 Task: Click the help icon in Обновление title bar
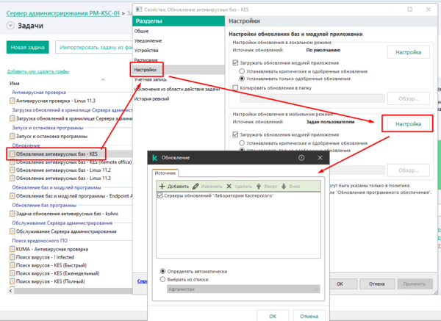[x=301, y=158]
